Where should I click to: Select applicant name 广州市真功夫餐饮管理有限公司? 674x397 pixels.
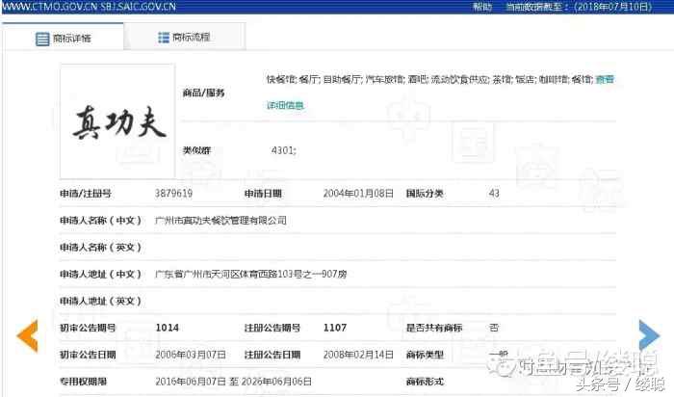click(220, 221)
